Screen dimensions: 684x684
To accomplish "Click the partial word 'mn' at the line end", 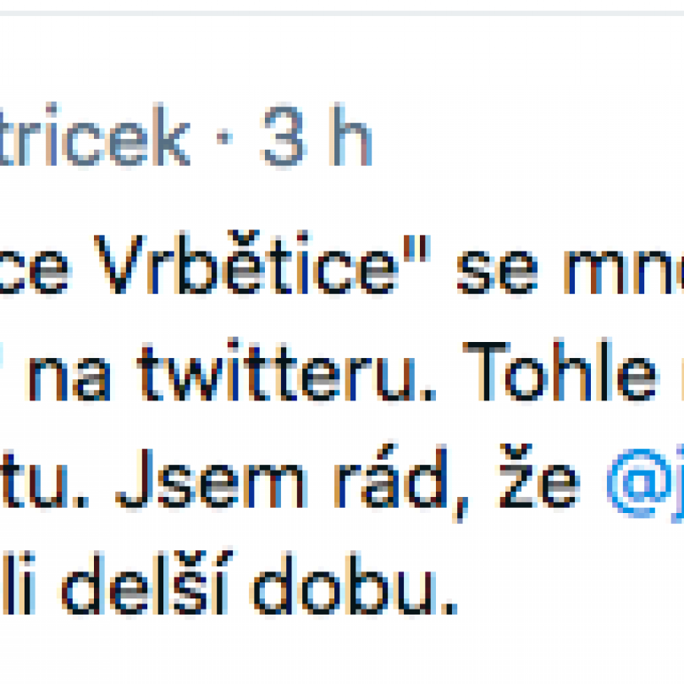I will pos(624,272).
